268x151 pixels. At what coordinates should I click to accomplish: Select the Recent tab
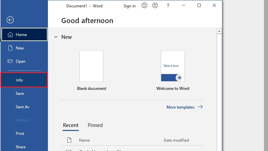tap(71, 125)
